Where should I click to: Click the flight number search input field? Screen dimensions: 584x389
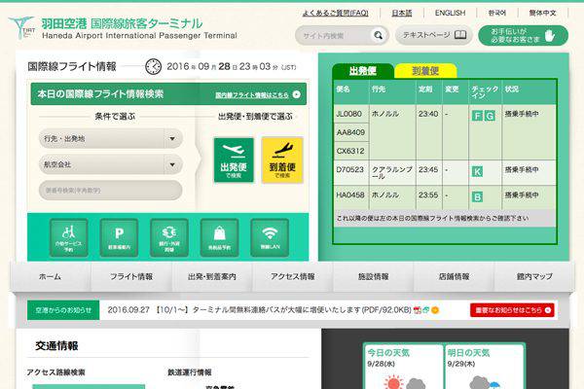pyautogui.click(x=111, y=191)
